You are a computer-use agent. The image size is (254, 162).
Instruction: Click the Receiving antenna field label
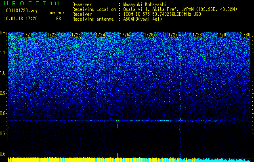(x=93, y=19)
